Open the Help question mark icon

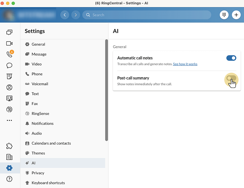[x=9, y=179]
